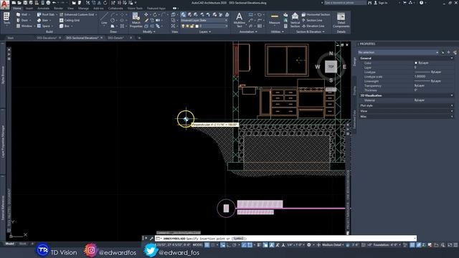
Task: Switch to the Render ribbon tab
Action: tap(58, 8)
